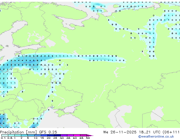Click the legend scale label '30'
This screenshot has height=139, width=180.
62,138
